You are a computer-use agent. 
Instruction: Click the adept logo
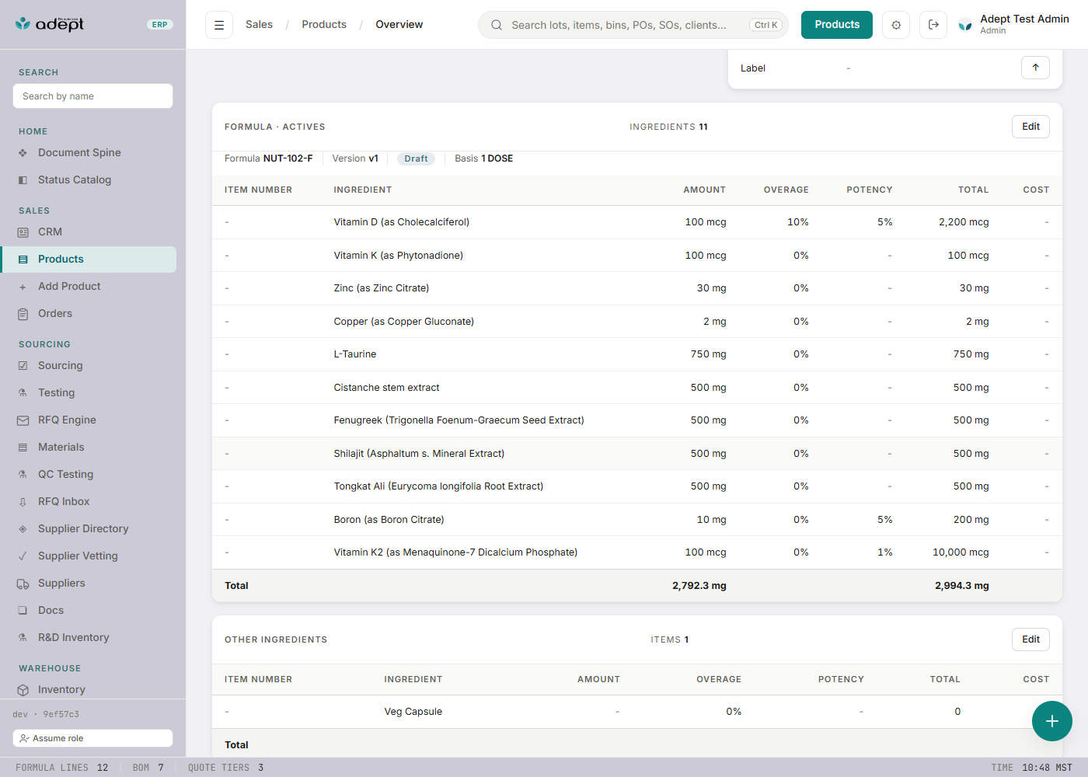pyautogui.click(x=50, y=24)
